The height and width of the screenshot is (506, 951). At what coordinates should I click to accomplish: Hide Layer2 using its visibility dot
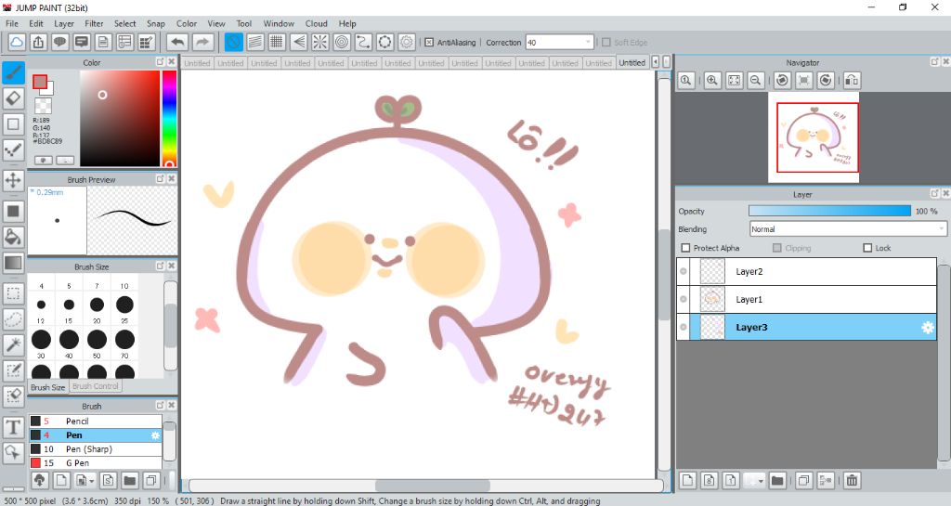pos(684,271)
